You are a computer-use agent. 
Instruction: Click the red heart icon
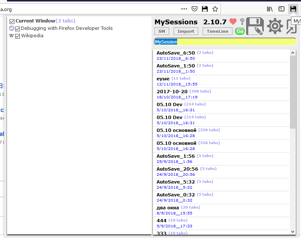233,21
